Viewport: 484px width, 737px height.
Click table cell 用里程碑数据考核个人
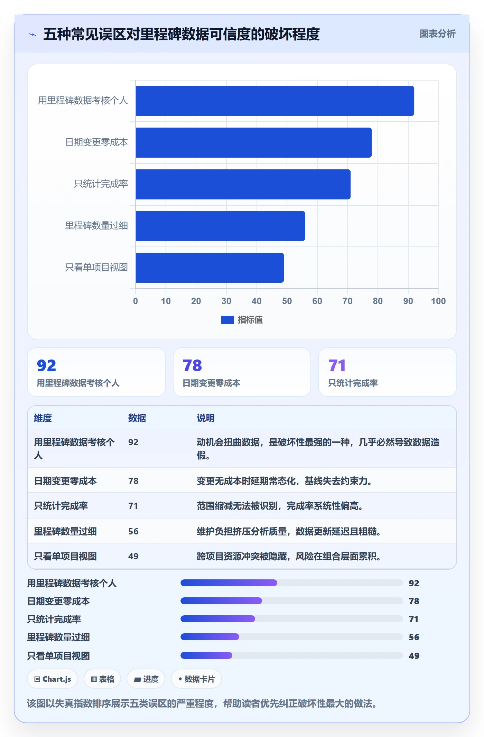tap(74, 449)
